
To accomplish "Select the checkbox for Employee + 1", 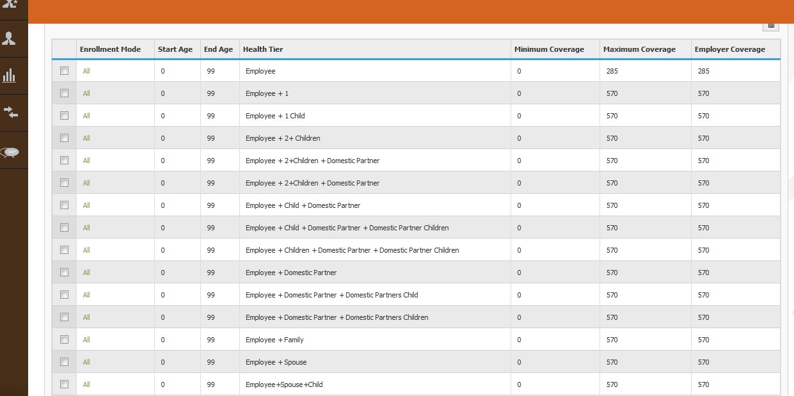I will (x=64, y=93).
